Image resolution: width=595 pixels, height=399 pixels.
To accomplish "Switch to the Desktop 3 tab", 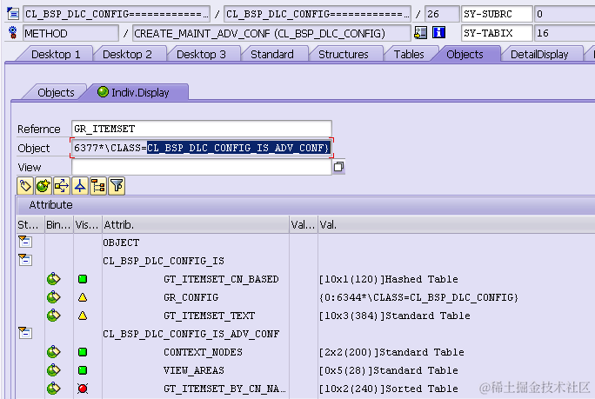I will 201,54.
